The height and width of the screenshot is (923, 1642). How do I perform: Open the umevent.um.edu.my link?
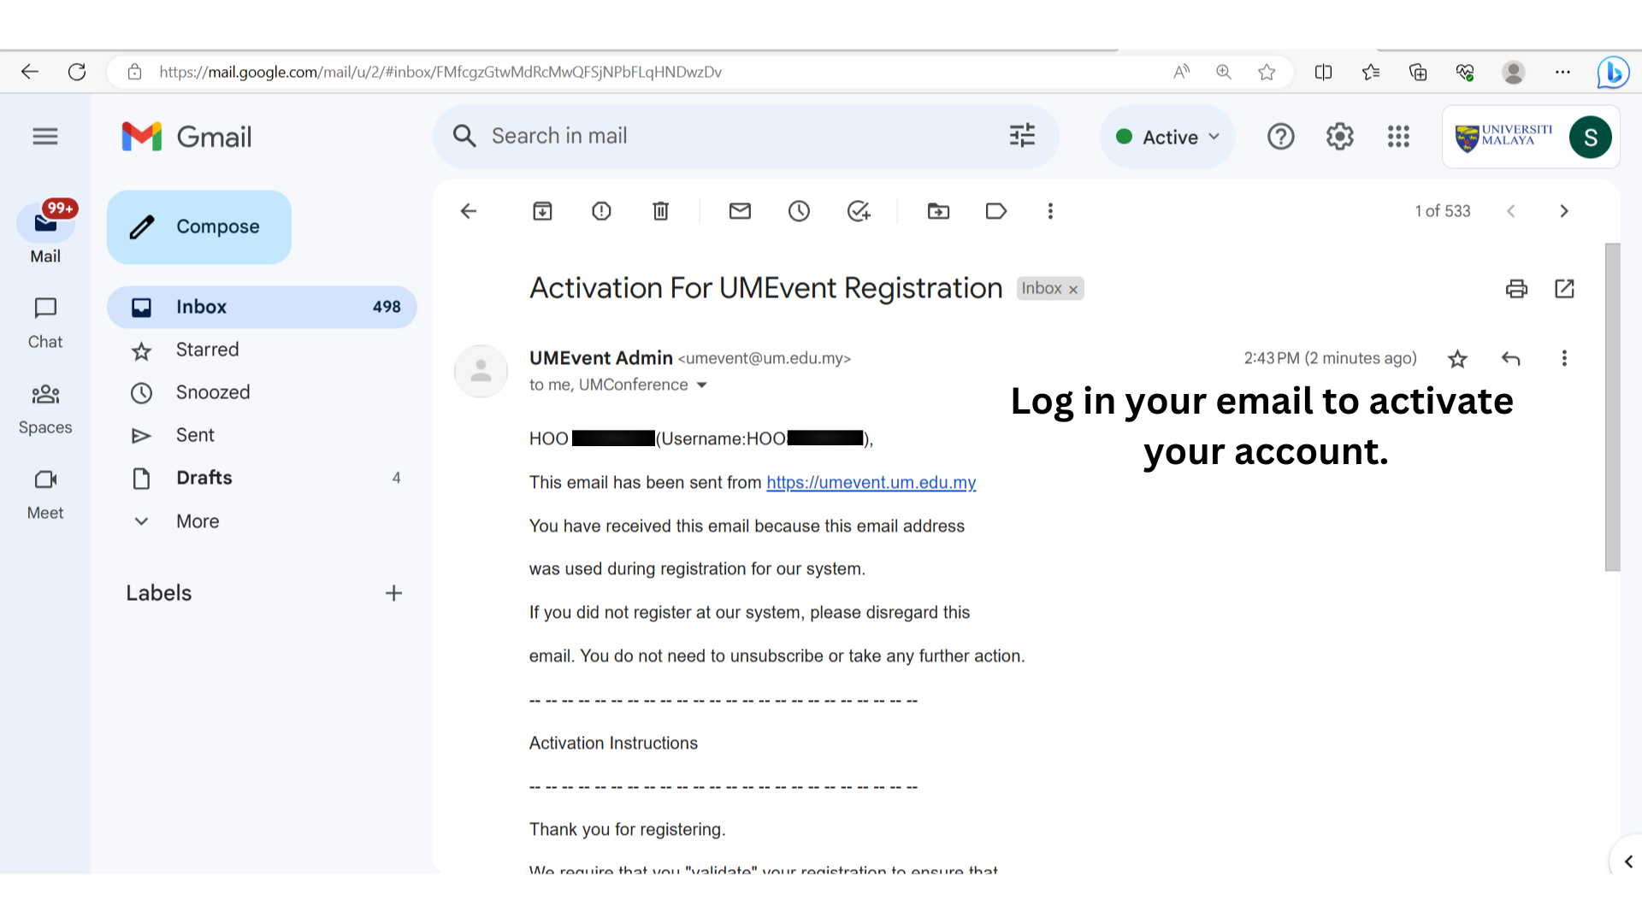click(x=871, y=483)
